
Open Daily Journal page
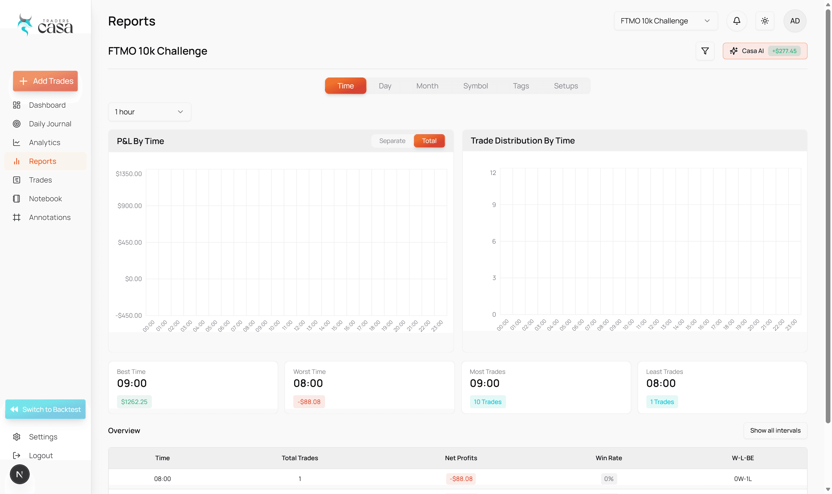click(x=45, y=124)
